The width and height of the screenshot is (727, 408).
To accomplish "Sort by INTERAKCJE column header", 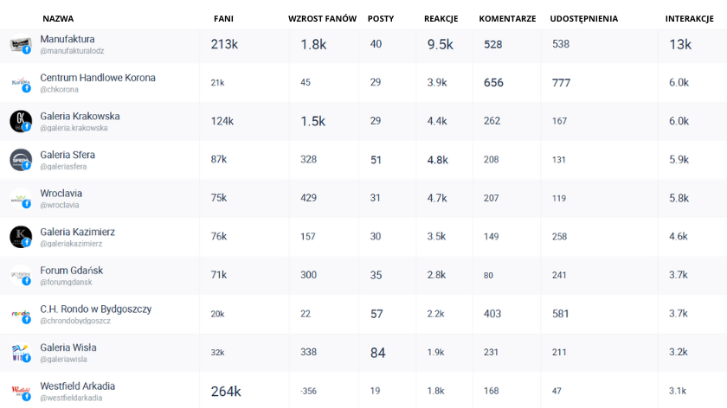I will (689, 18).
